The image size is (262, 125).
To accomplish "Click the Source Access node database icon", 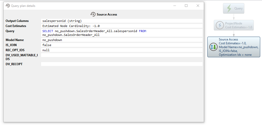I will [213, 47].
